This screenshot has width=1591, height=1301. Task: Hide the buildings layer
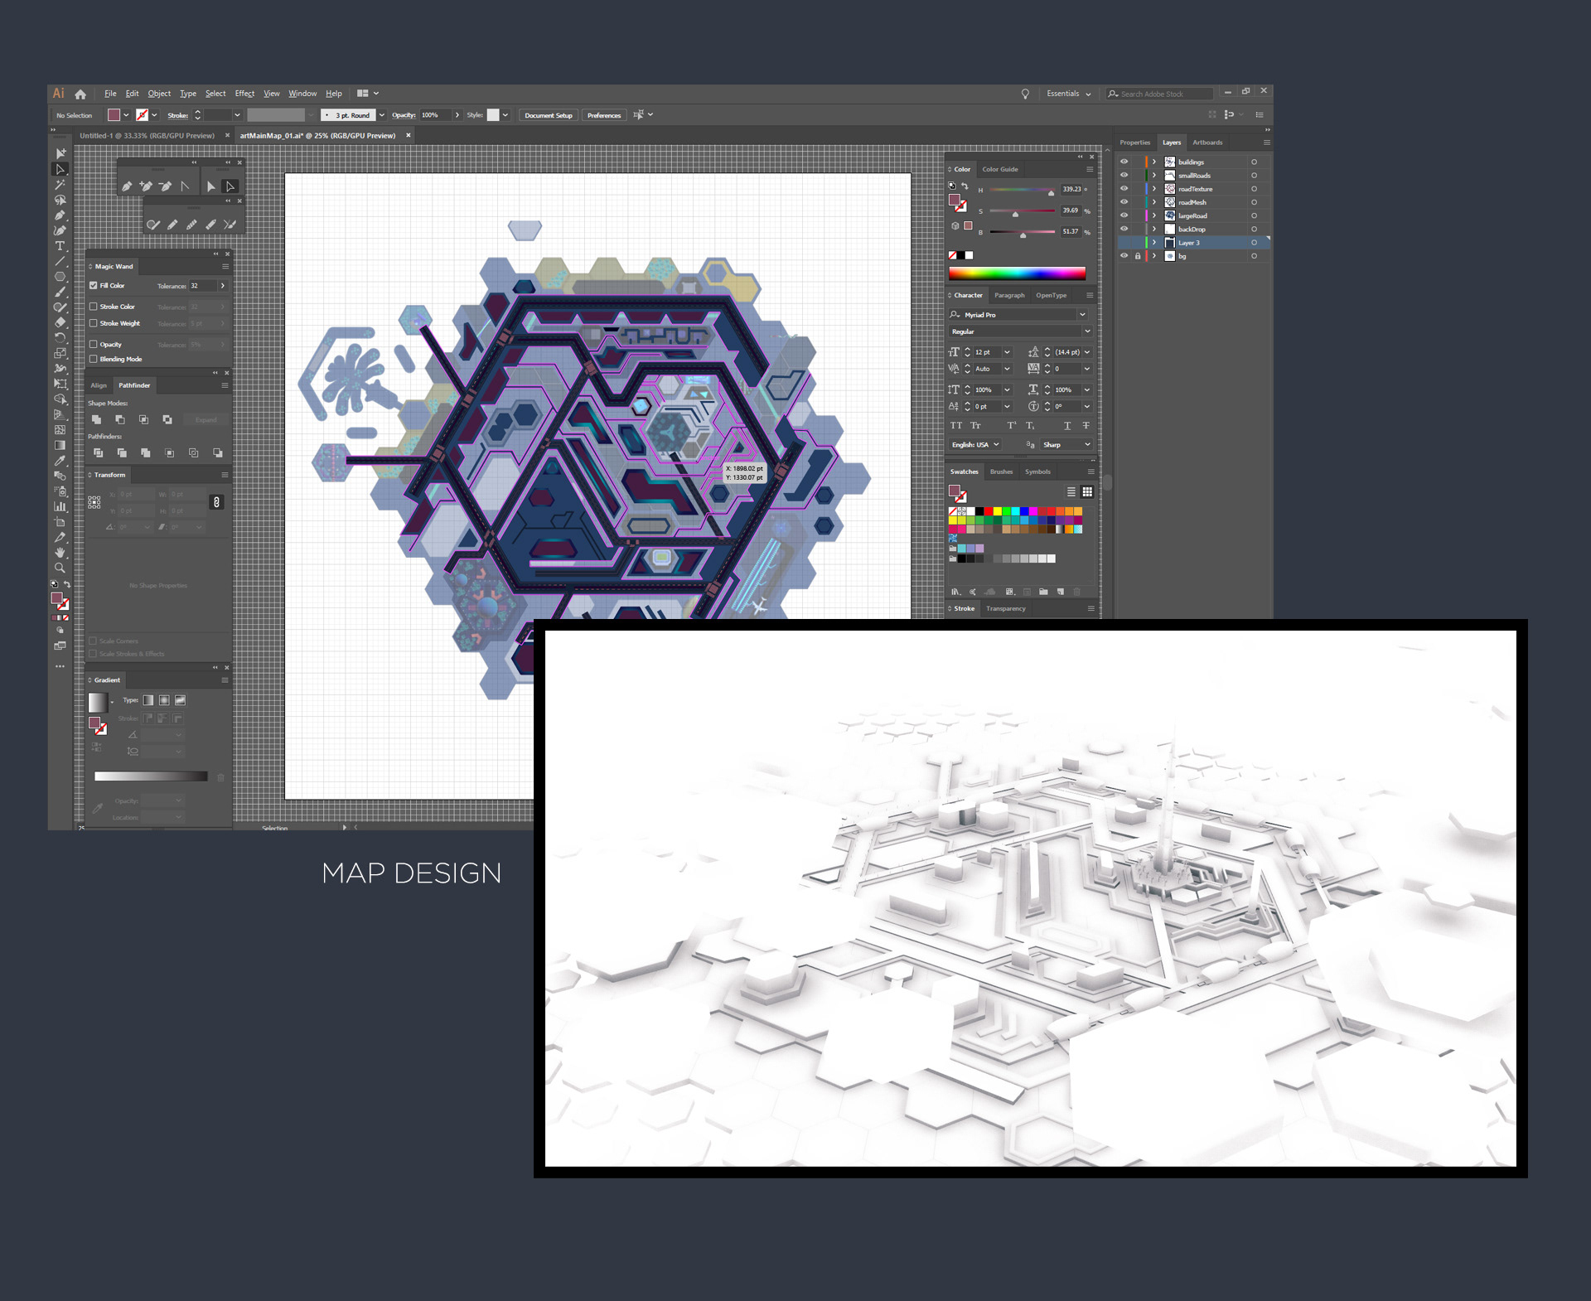[1124, 162]
